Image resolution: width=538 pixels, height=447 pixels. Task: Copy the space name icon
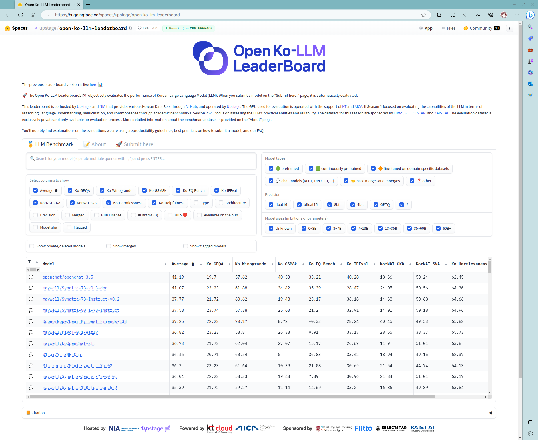[131, 28]
